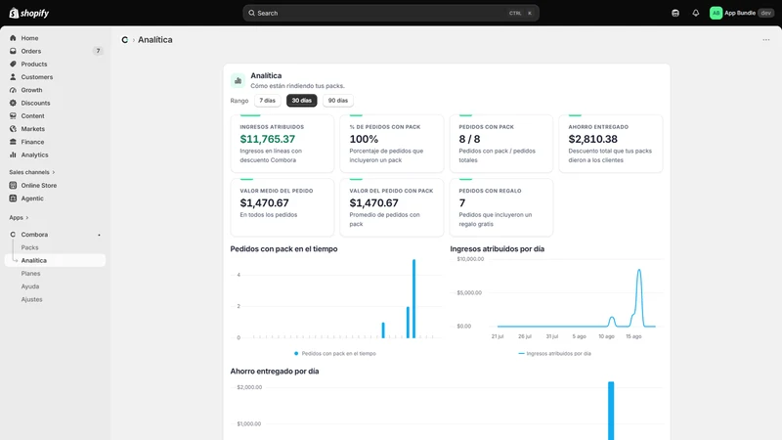Screen dimensions: 782x440
Task: Click the 100% pedidos con pack value
Action: coord(364,139)
